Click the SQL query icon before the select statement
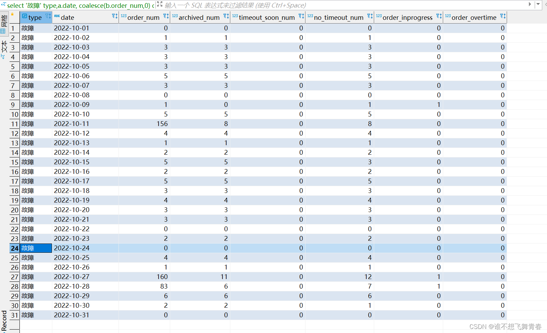 3,5
